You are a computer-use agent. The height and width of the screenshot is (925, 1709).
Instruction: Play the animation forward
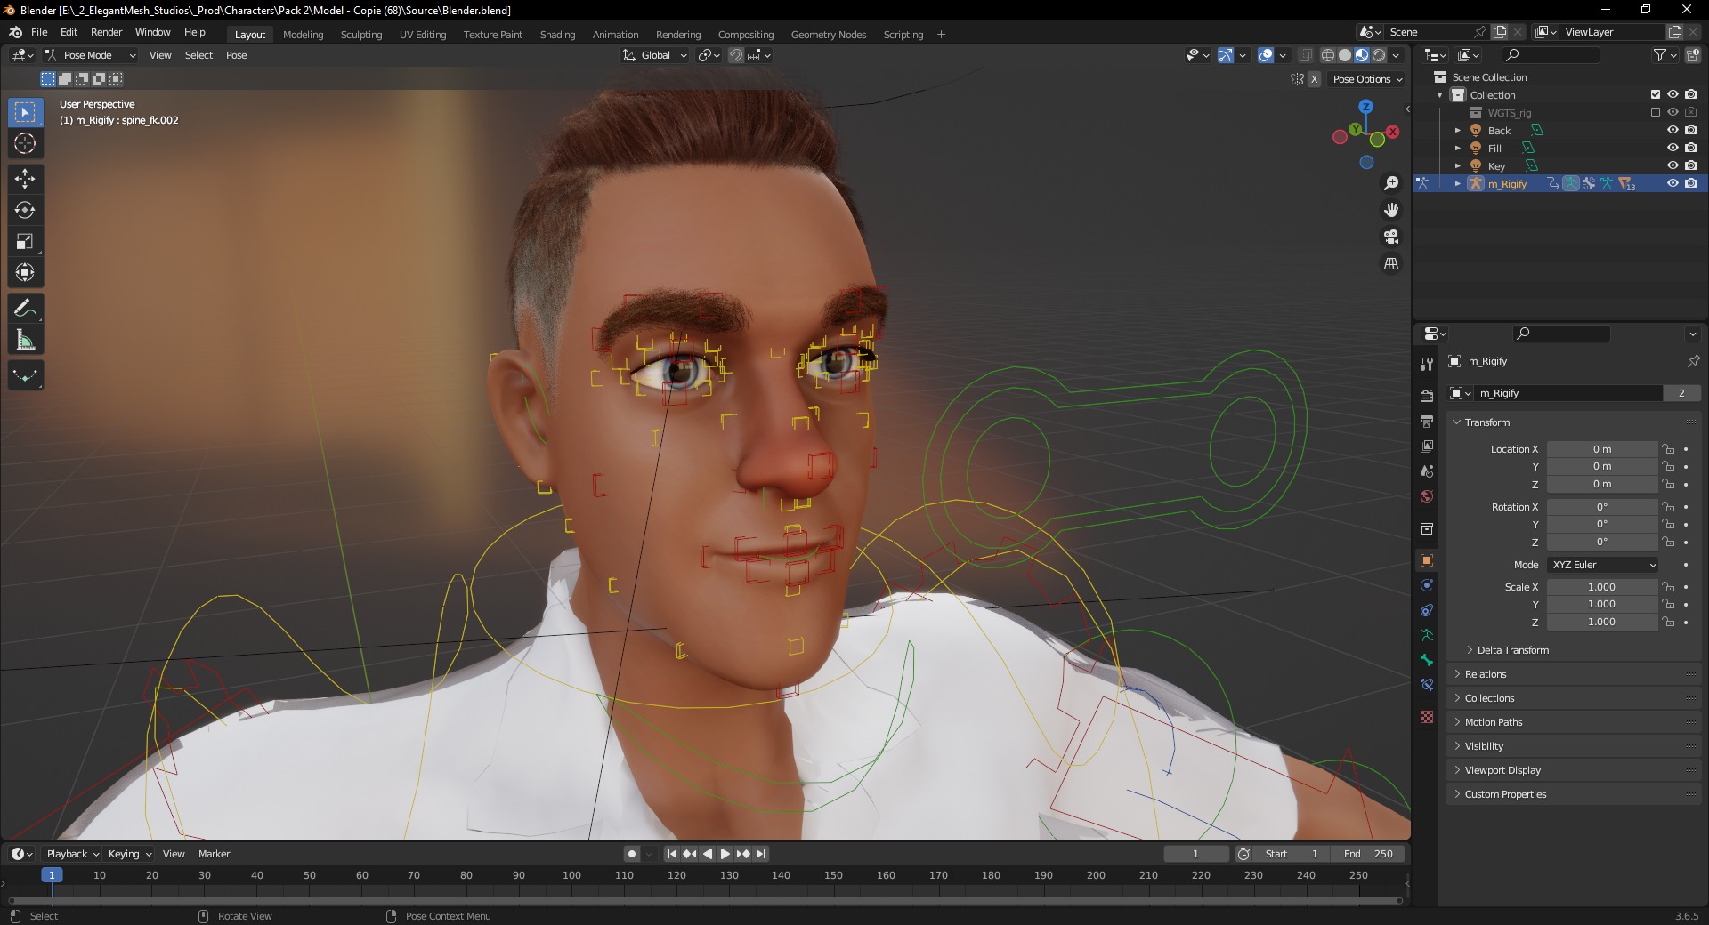click(x=725, y=854)
